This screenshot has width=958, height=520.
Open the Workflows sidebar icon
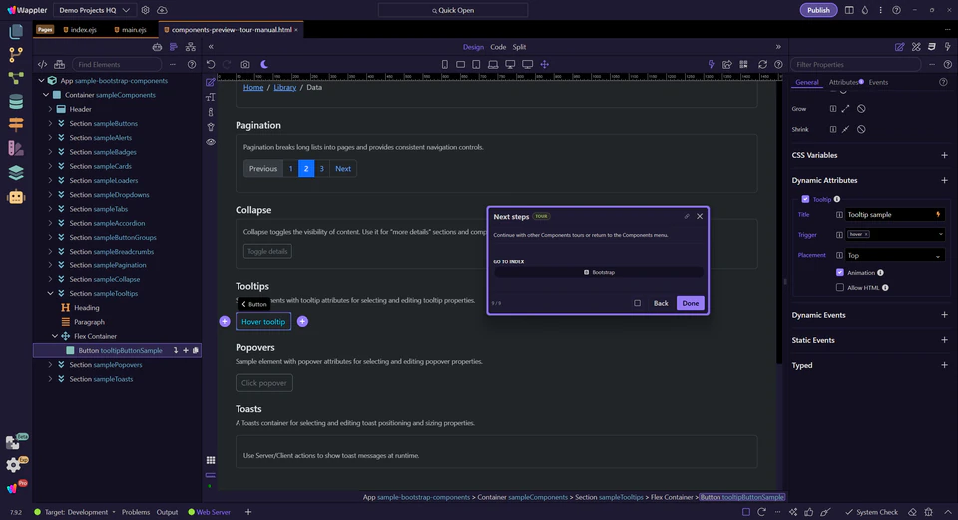click(x=16, y=78)
